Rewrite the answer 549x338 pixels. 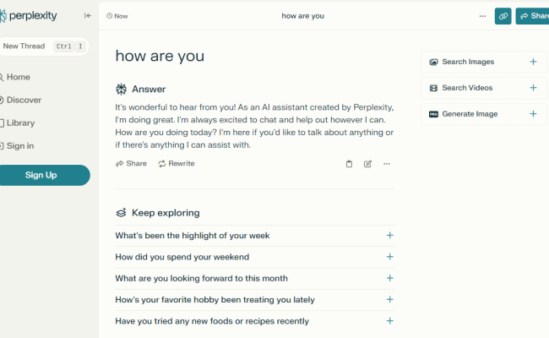(177, 164)
